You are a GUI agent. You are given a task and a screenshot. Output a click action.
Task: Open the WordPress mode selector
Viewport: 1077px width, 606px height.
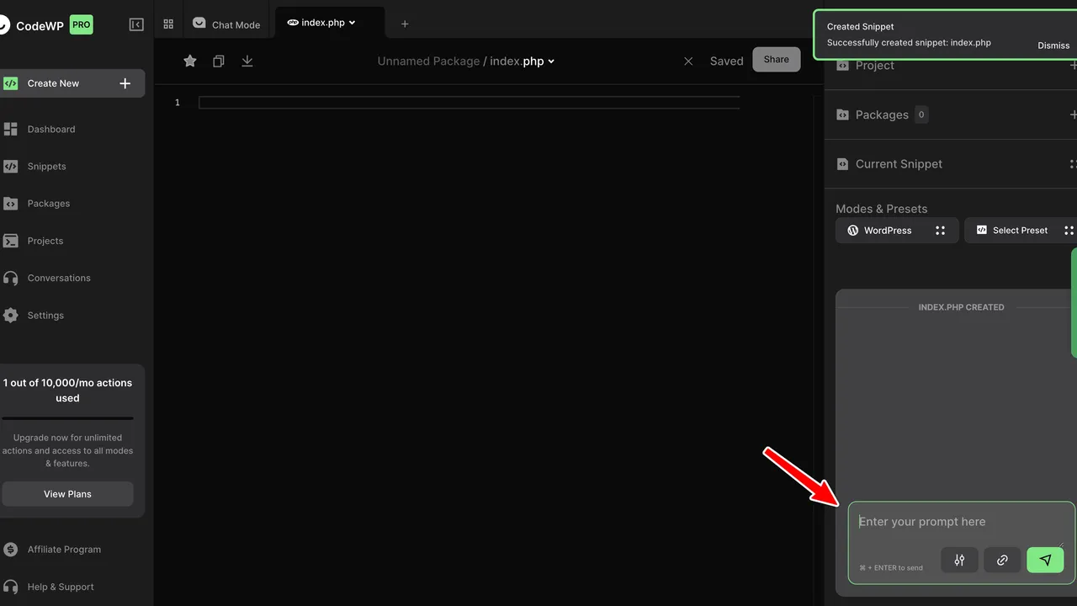897,231
